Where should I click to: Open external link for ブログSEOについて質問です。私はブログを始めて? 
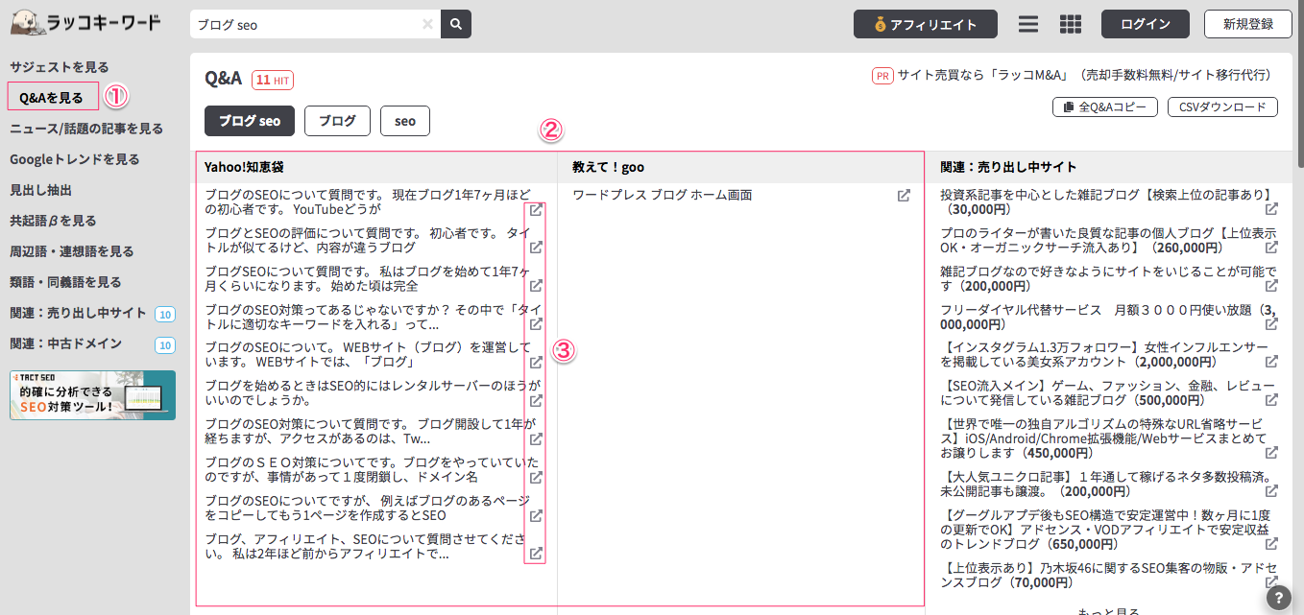point(537,286)
